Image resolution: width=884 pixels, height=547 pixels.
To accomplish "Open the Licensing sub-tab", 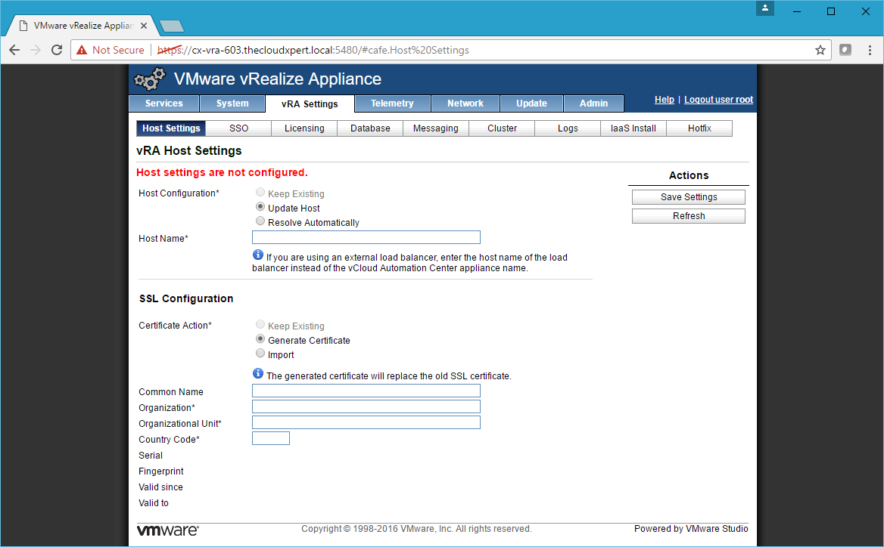I will coord(304,128).
